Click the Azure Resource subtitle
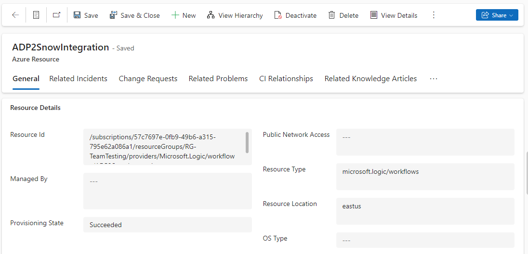 36,60
